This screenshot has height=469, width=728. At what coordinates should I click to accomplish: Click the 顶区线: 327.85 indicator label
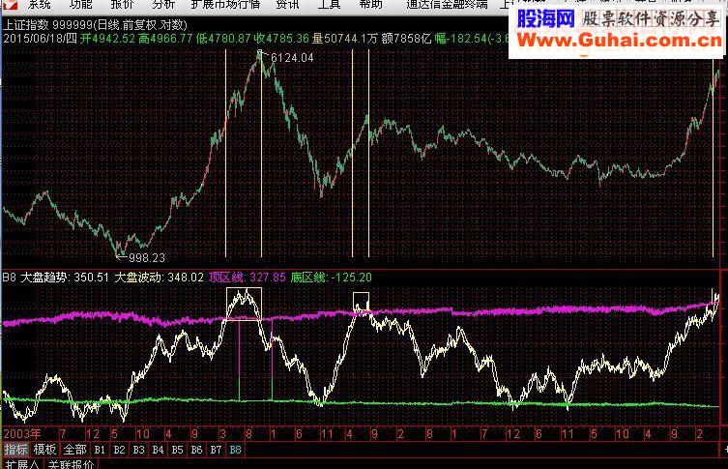247,278
